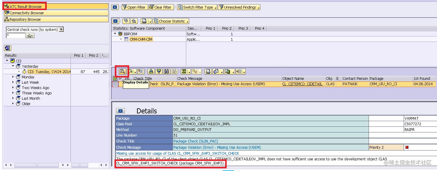Open the Choose Statistic dropdown
This screenshot has height=171, width=437.
[x=171, y=21]
